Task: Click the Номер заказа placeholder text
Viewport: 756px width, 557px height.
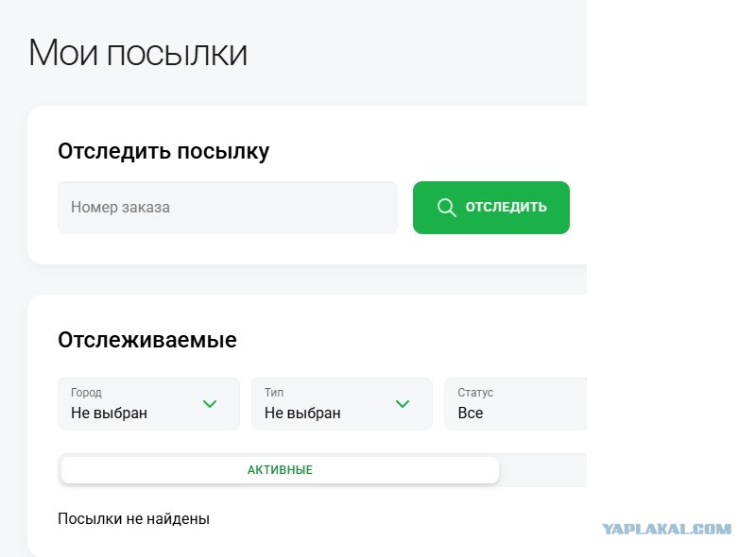Action: coord(120,207)
